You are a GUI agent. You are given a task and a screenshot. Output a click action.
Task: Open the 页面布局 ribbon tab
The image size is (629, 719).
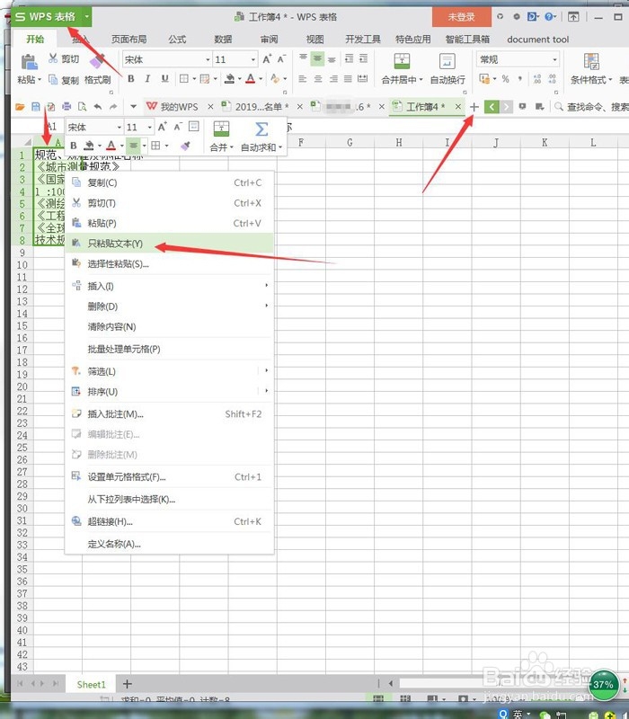[128, 40]
